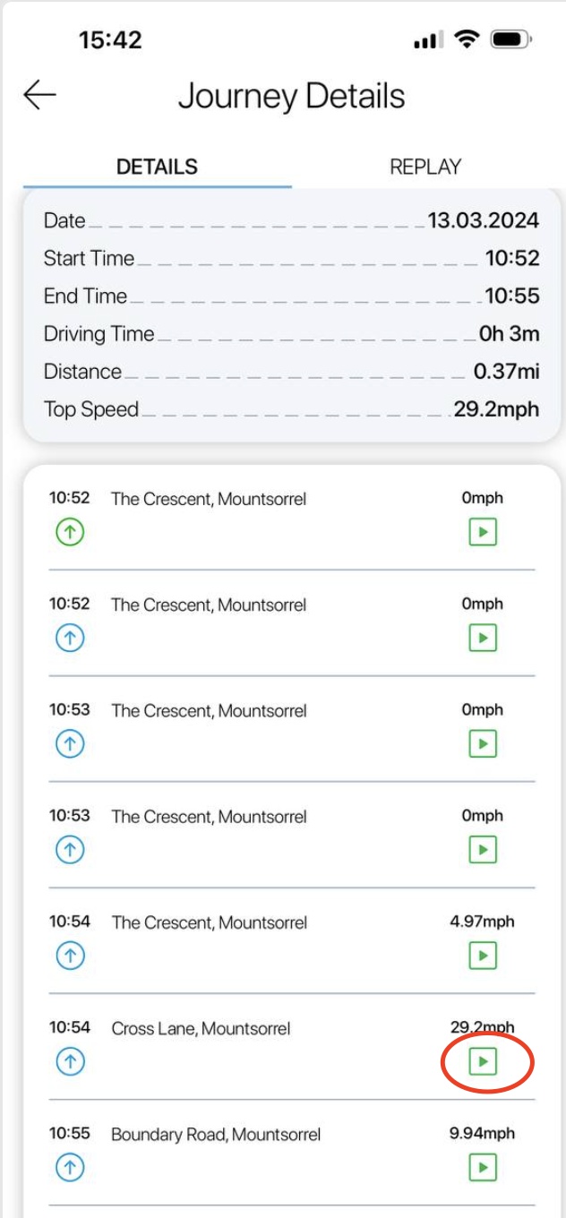Select the second 10:53 heading arrow icon

pyautogui.click(x=69, y=849)
